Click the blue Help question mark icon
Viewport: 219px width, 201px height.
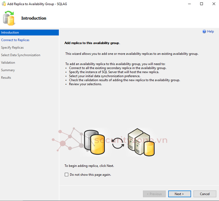pos(204,31)
